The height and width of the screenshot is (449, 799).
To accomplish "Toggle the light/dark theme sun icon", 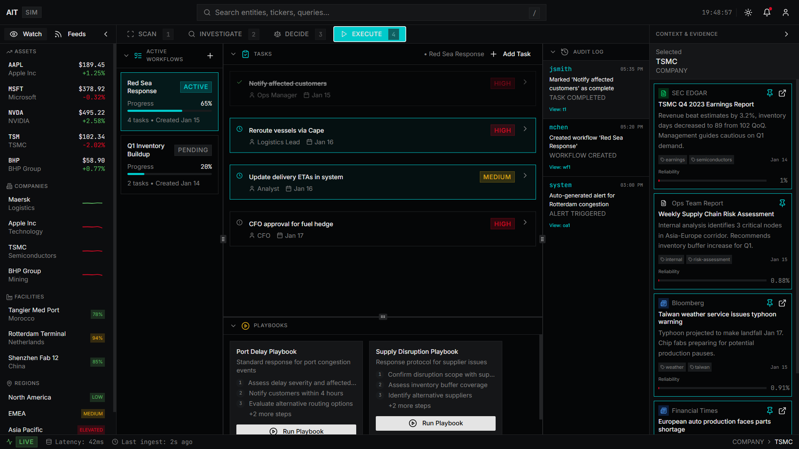I will 748,12.
